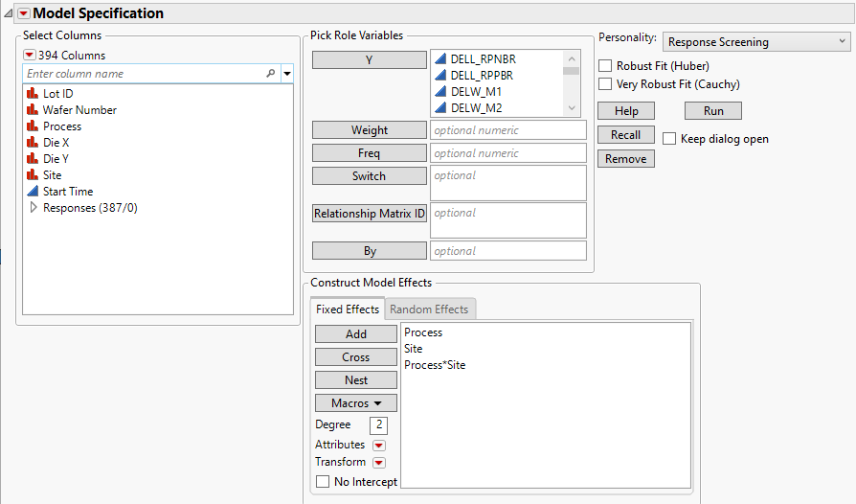Switch to the Random Effects tab
This screenshot has width=856, height=504.
point(429,309)
